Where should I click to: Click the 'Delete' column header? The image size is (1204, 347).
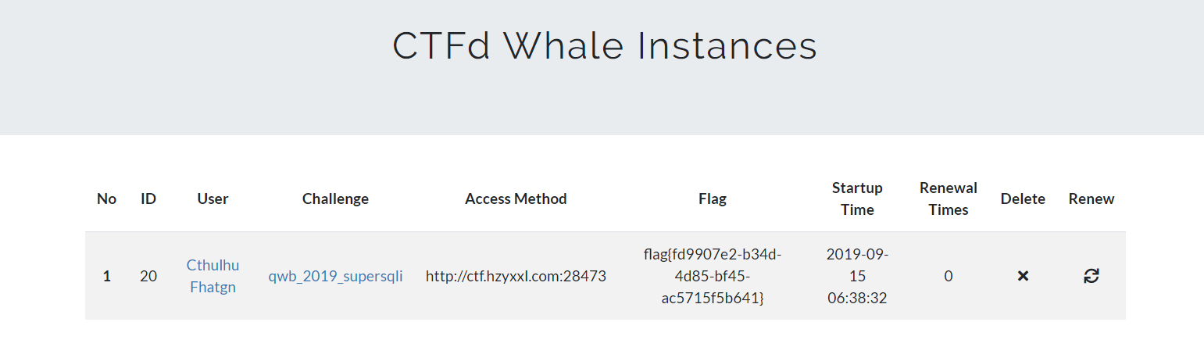pos(1023,199)
